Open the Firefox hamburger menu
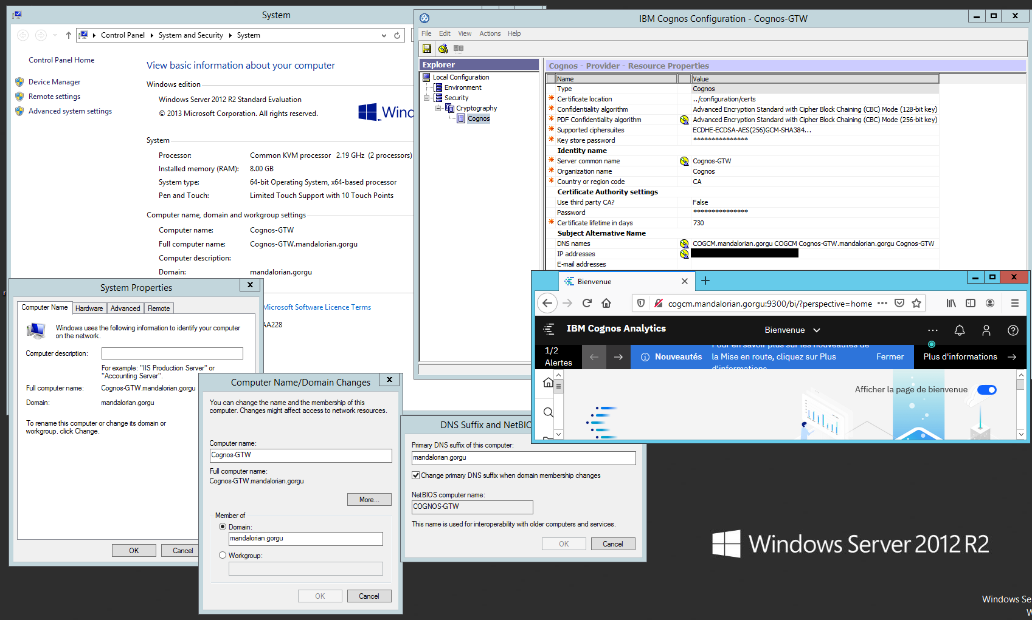Image resolution: width=1032 pixels, height=620 pixels. point(1015,303)
